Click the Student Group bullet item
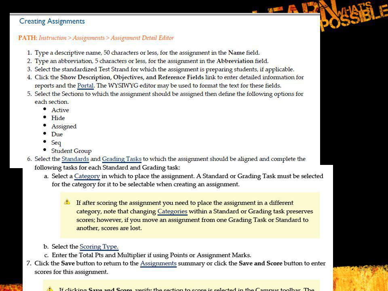This screenshot has width=388, height=291. [x=72, y=151]
